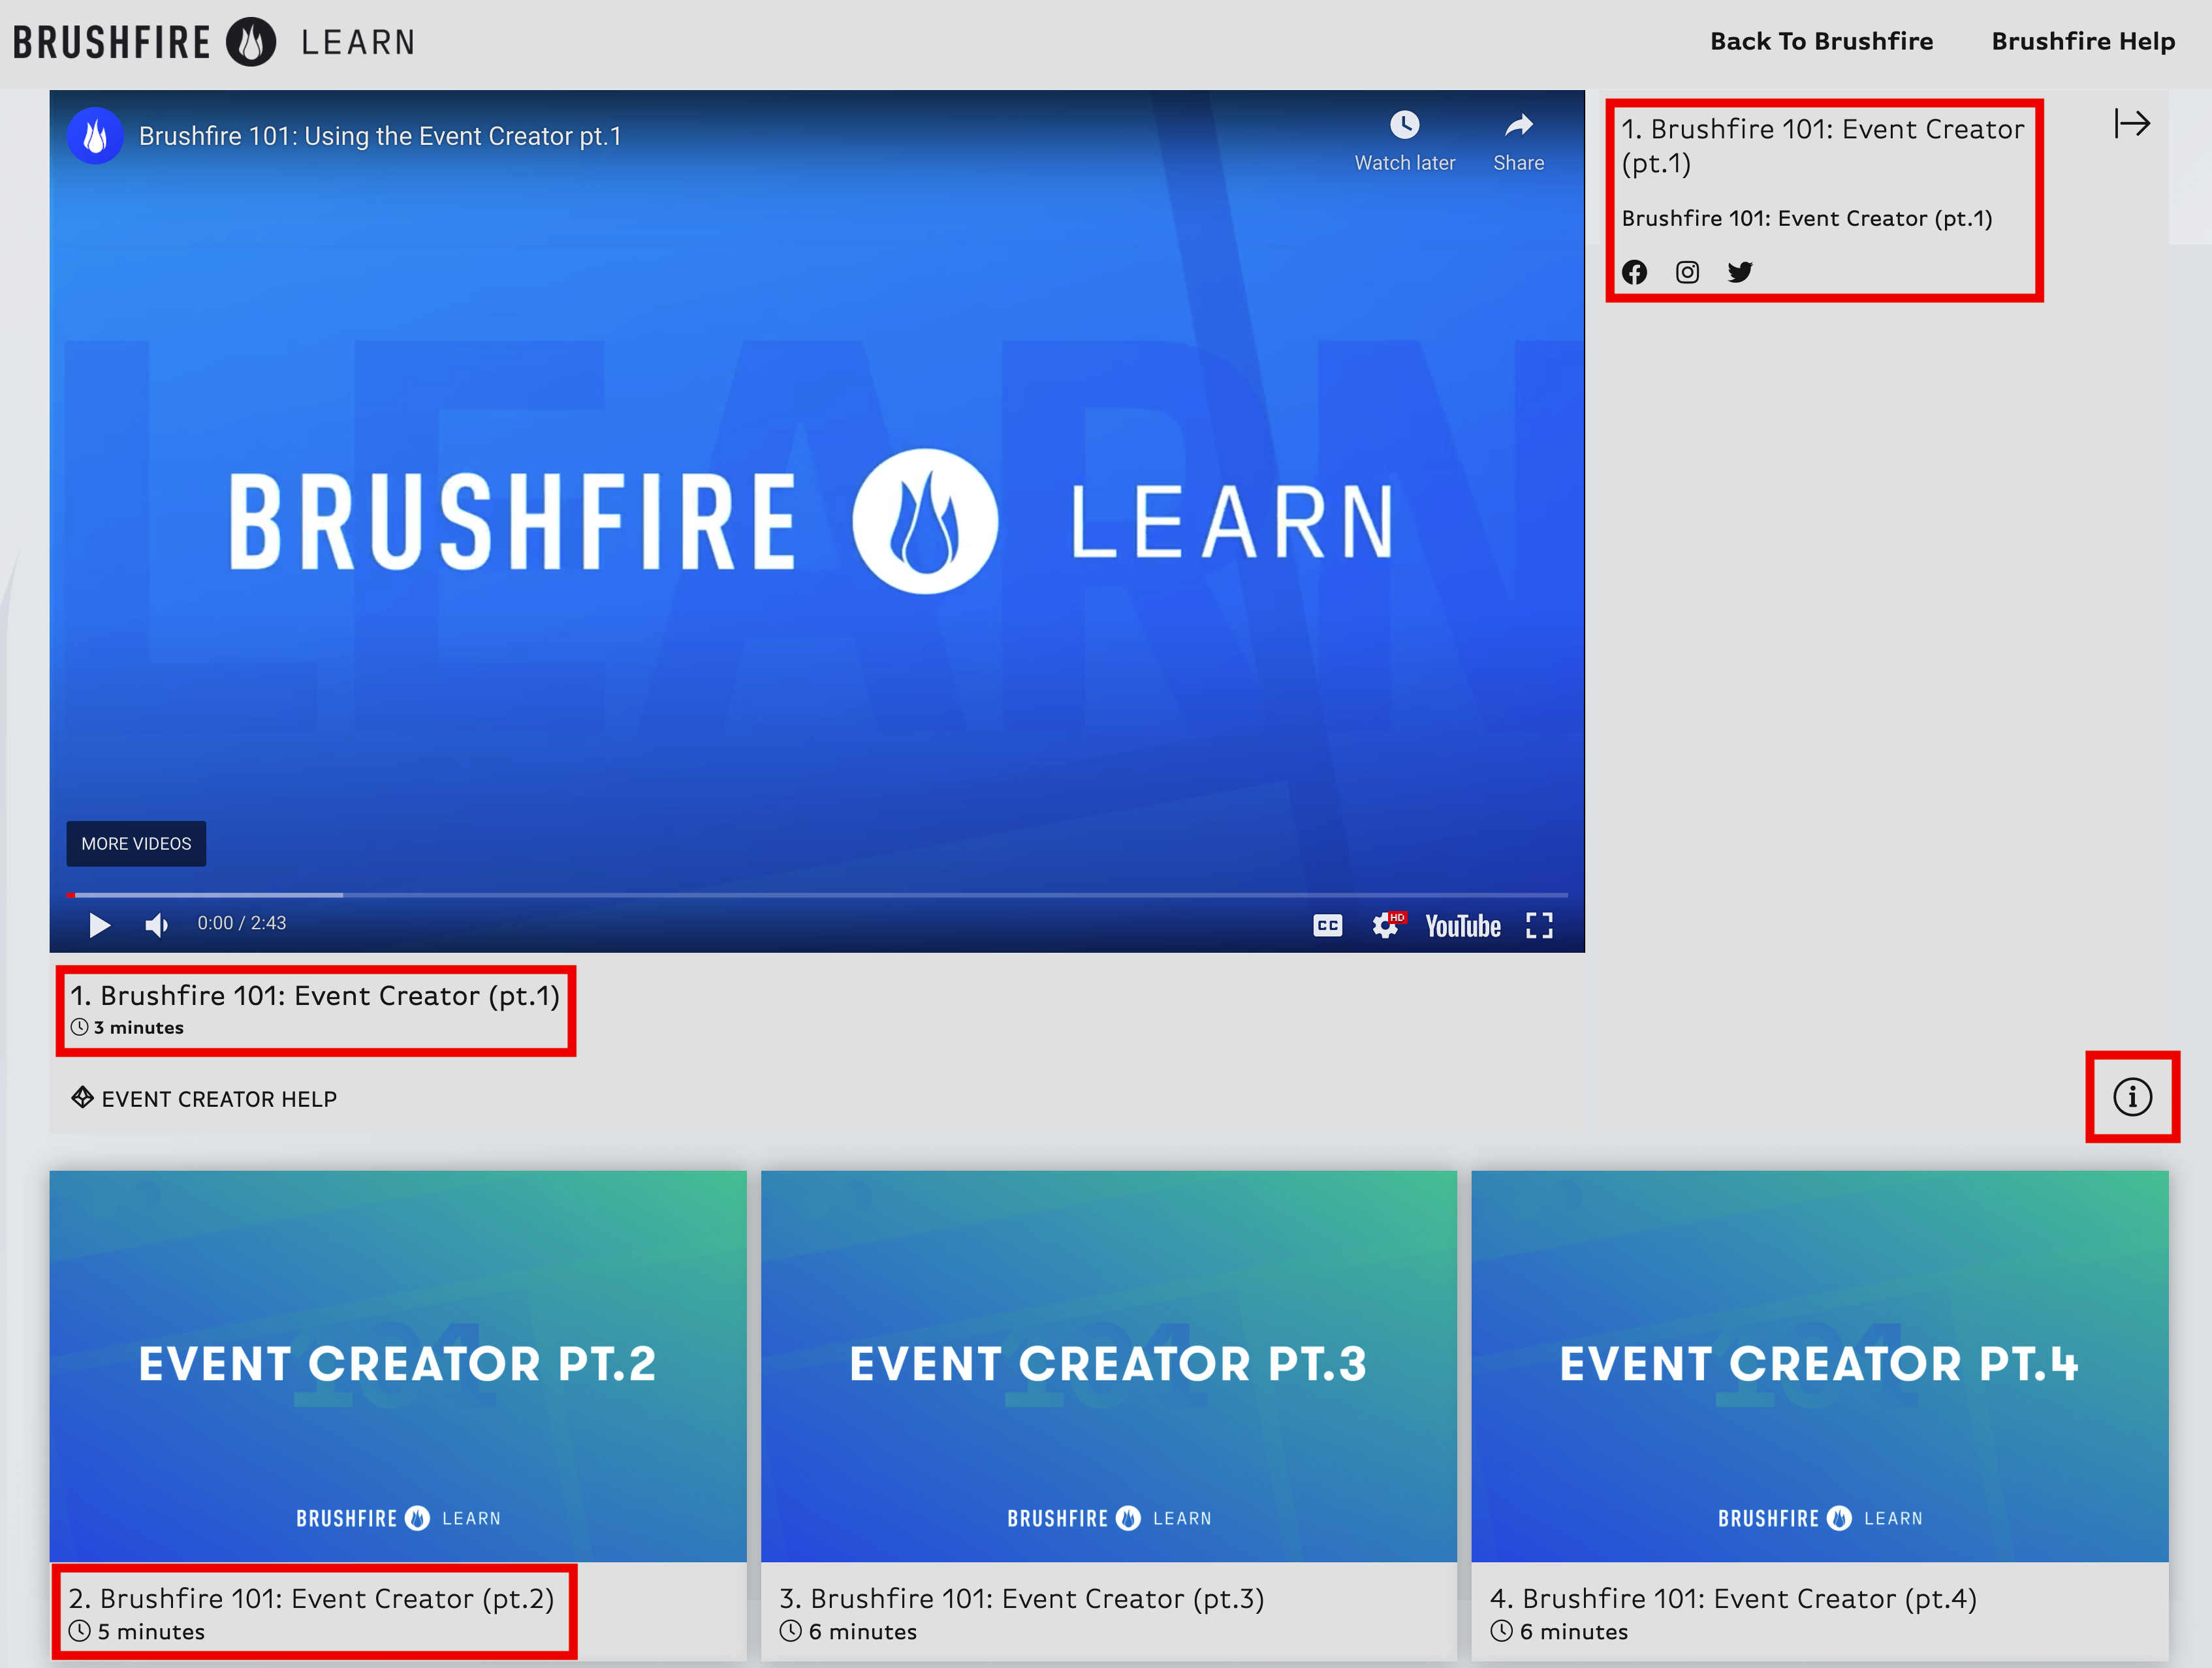This screenshot has width=2212, height=1668.
Task: Mute the video volume
Action: [x=156, y=925]
